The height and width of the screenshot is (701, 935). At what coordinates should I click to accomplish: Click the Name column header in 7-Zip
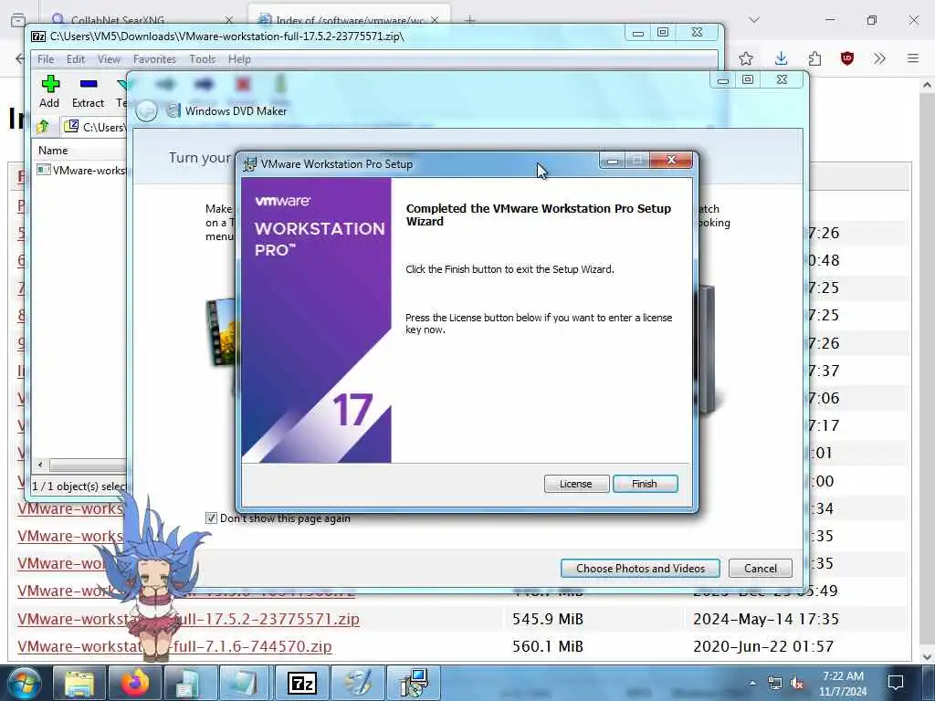point(53,151)
